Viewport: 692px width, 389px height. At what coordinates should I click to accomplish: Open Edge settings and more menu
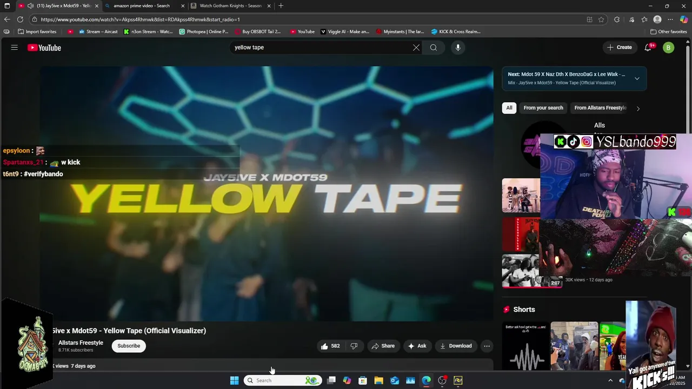click(x=670, y=19)
